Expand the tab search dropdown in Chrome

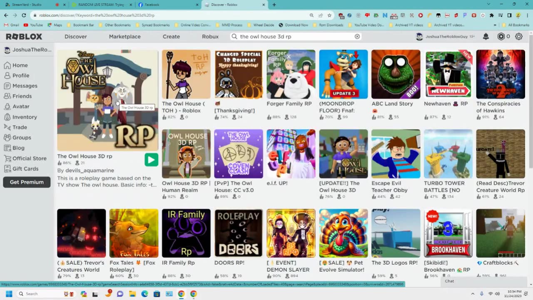pos(489,4)
